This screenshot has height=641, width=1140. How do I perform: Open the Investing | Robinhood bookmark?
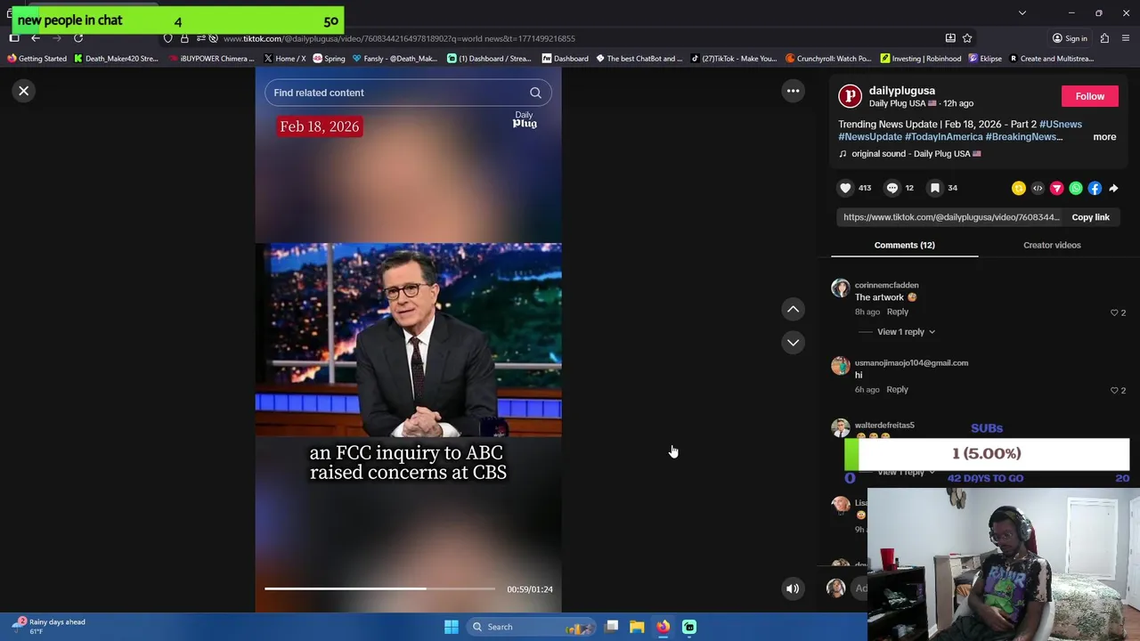pos(920,59)
